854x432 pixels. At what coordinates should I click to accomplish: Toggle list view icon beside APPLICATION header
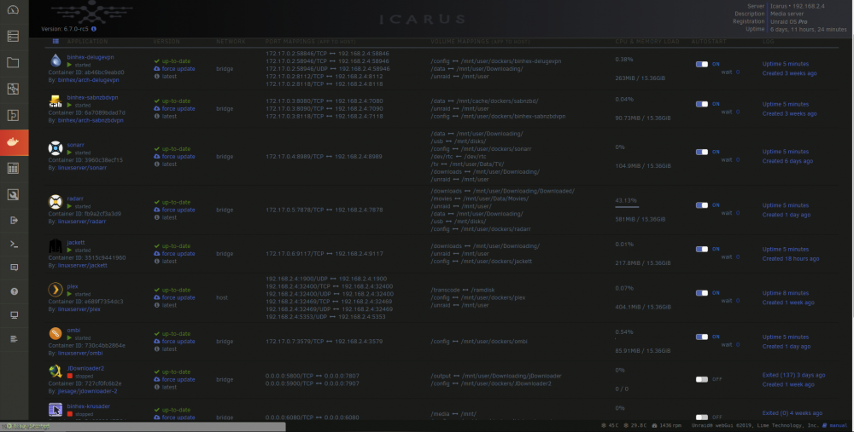coord(56,41)
